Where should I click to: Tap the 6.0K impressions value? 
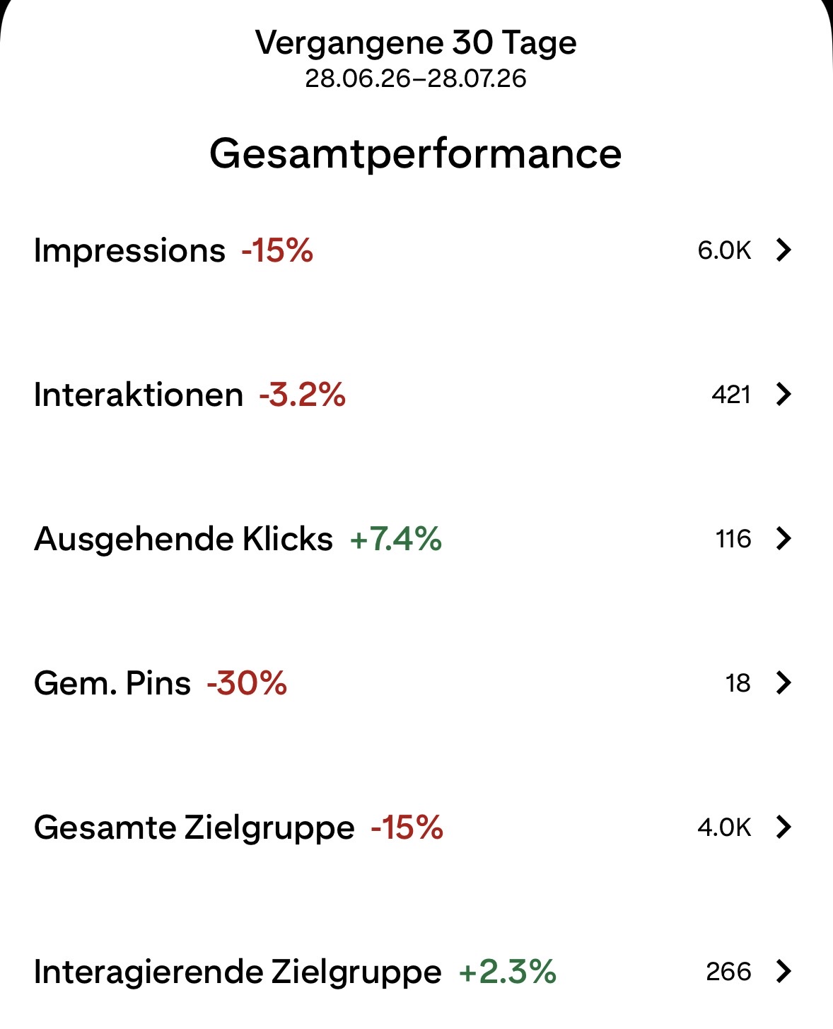point(724,250)
